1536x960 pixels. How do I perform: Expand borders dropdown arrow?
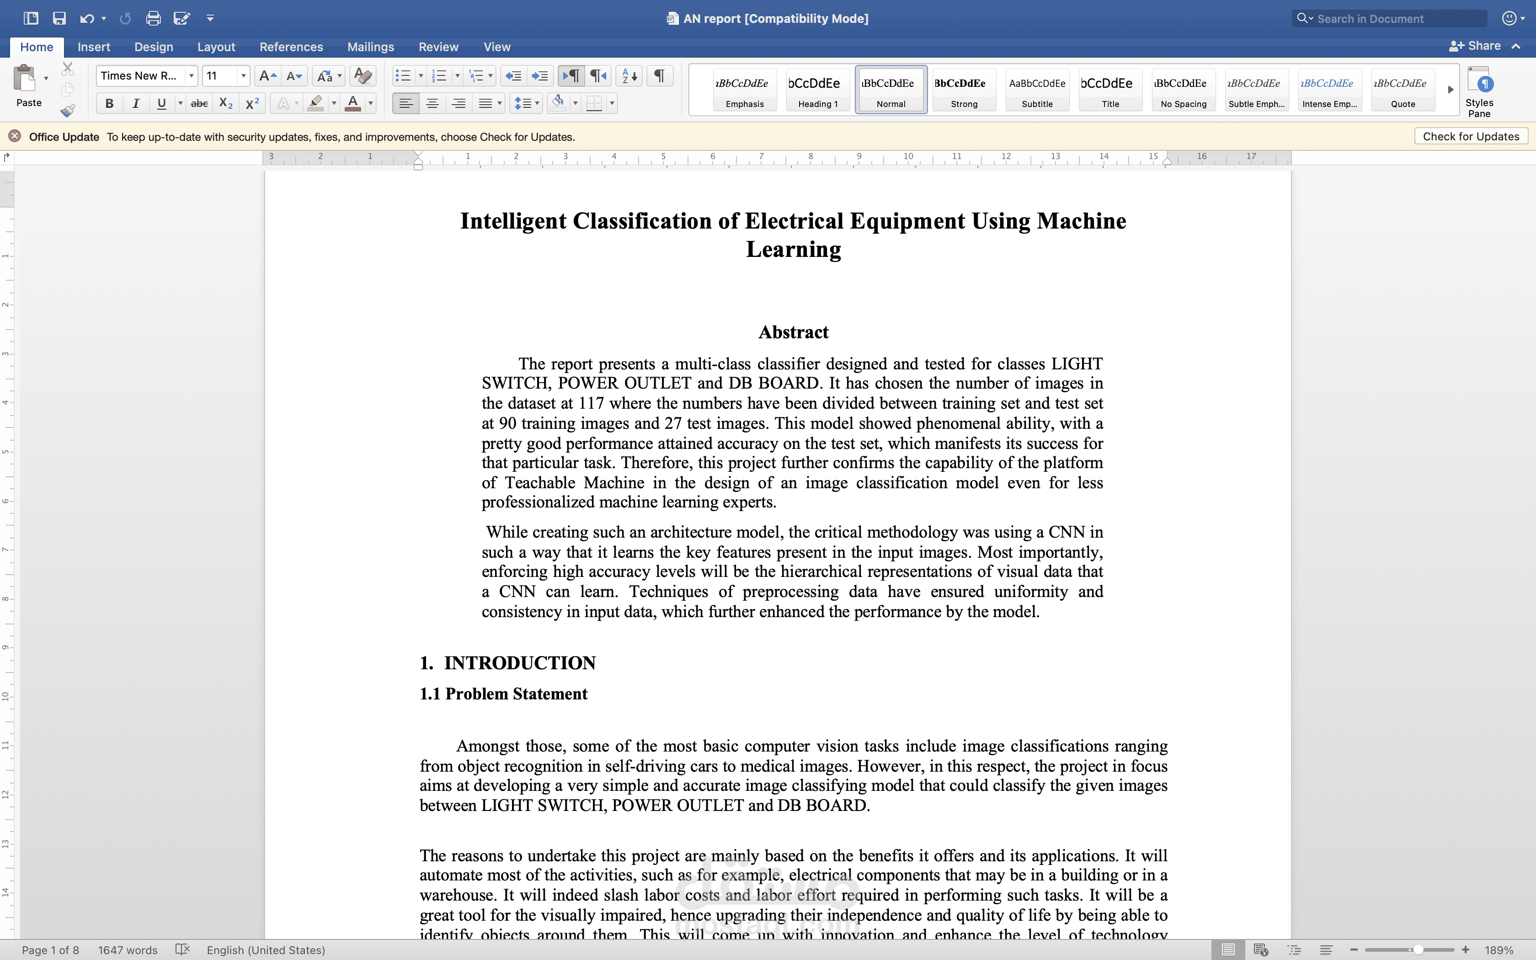pos(612,103)
